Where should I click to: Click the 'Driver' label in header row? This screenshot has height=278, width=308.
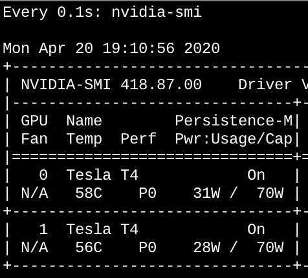(x=265, y=85)
